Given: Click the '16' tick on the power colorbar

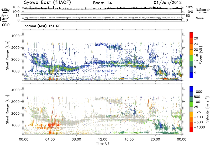Looking at the screenshot, I should [196, 55].
